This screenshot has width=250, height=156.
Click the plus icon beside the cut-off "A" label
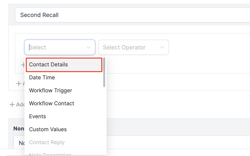point(19,83)
